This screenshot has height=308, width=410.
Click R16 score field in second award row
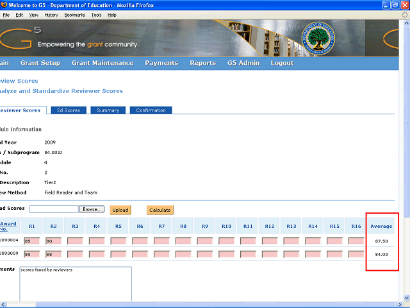coord(356,254)
